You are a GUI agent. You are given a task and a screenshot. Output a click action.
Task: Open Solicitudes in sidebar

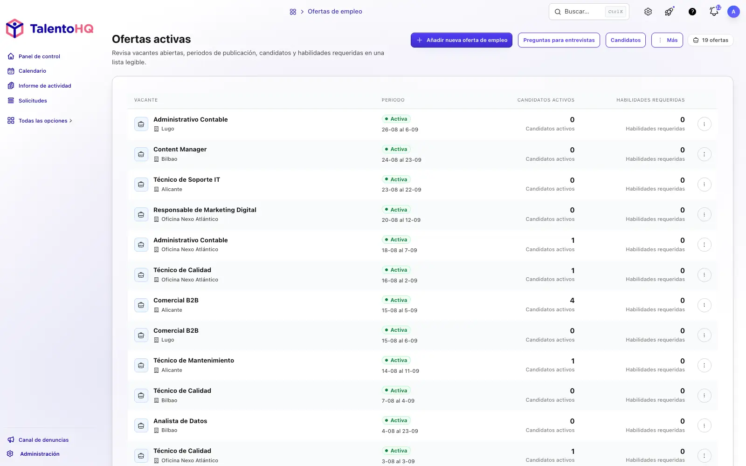[x=33, y=101]
